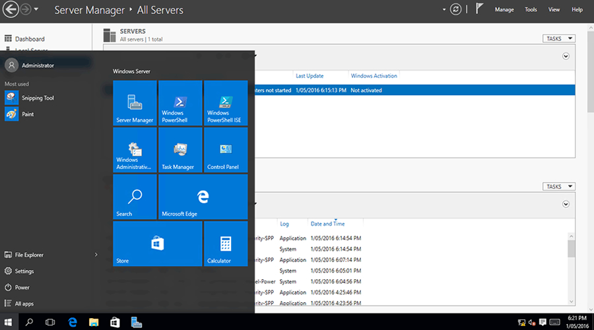This screenshot has height=330, width=594.
Task: Open the Manage menu
Action: point(504,9)
